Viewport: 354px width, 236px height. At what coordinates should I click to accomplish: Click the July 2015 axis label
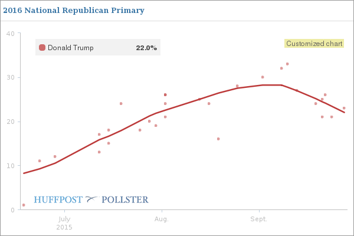64,223
